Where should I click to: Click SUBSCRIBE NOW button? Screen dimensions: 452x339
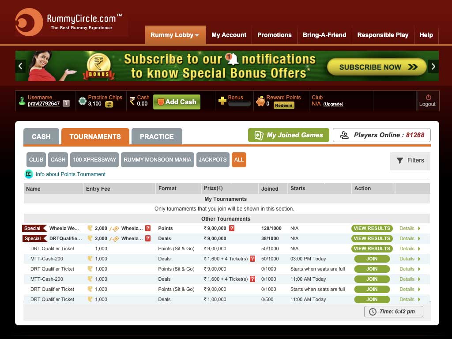coord(377,67)
